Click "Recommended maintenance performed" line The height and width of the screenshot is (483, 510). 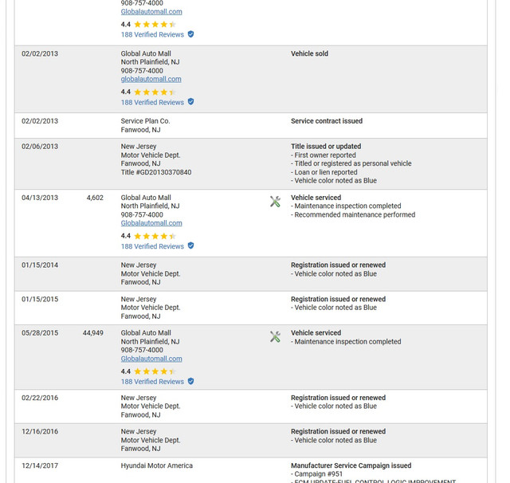(x=353, y=215)
